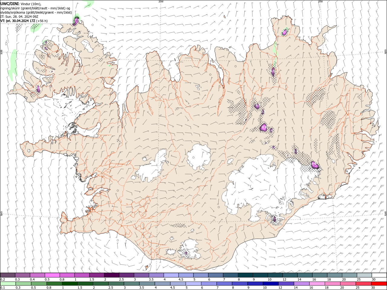The width and height of the screenshot is (387, 290).
Task: Select the bright pink 0.5 snow-scale swatch
Action: (52, 275)
